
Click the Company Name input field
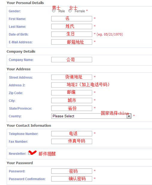72,60
